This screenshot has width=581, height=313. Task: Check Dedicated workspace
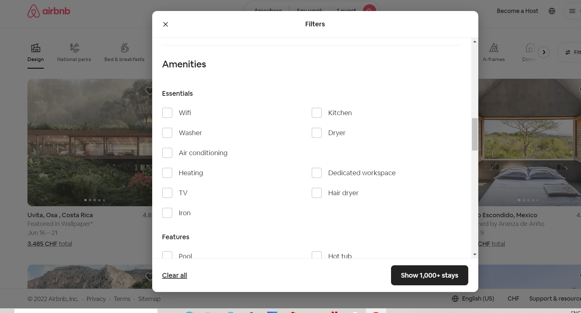tap(317, 173)
